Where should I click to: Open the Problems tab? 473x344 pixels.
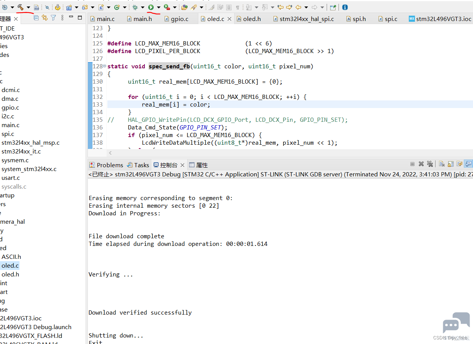coord(106,165)
